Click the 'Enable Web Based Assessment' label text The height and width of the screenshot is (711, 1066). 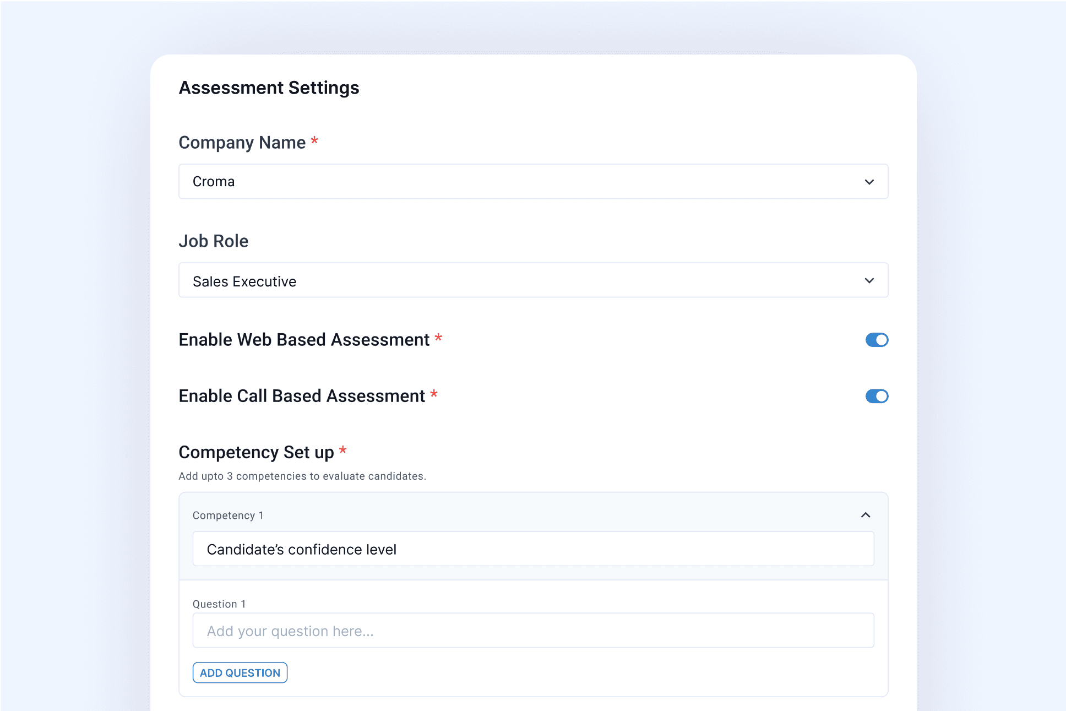tap(303, 340)
